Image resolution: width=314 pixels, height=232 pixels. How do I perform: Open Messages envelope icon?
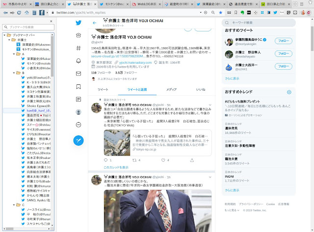coord(78,74)
